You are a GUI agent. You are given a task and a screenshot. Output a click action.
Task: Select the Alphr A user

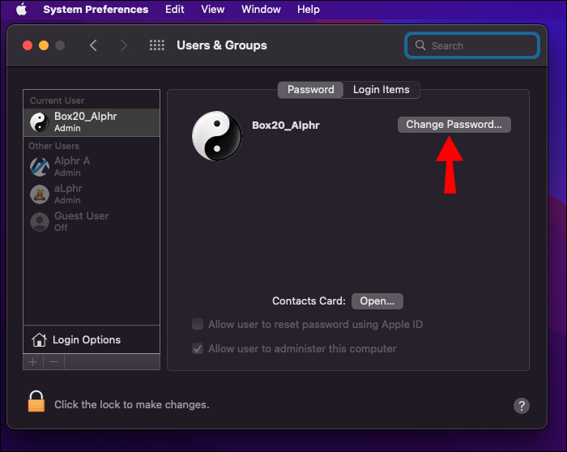[92, 166]
